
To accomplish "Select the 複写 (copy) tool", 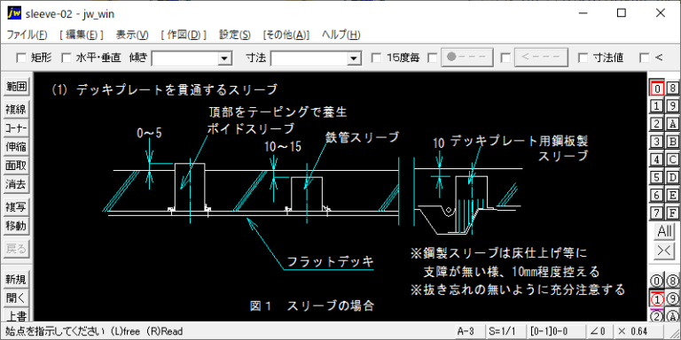I will pos(16,207).
